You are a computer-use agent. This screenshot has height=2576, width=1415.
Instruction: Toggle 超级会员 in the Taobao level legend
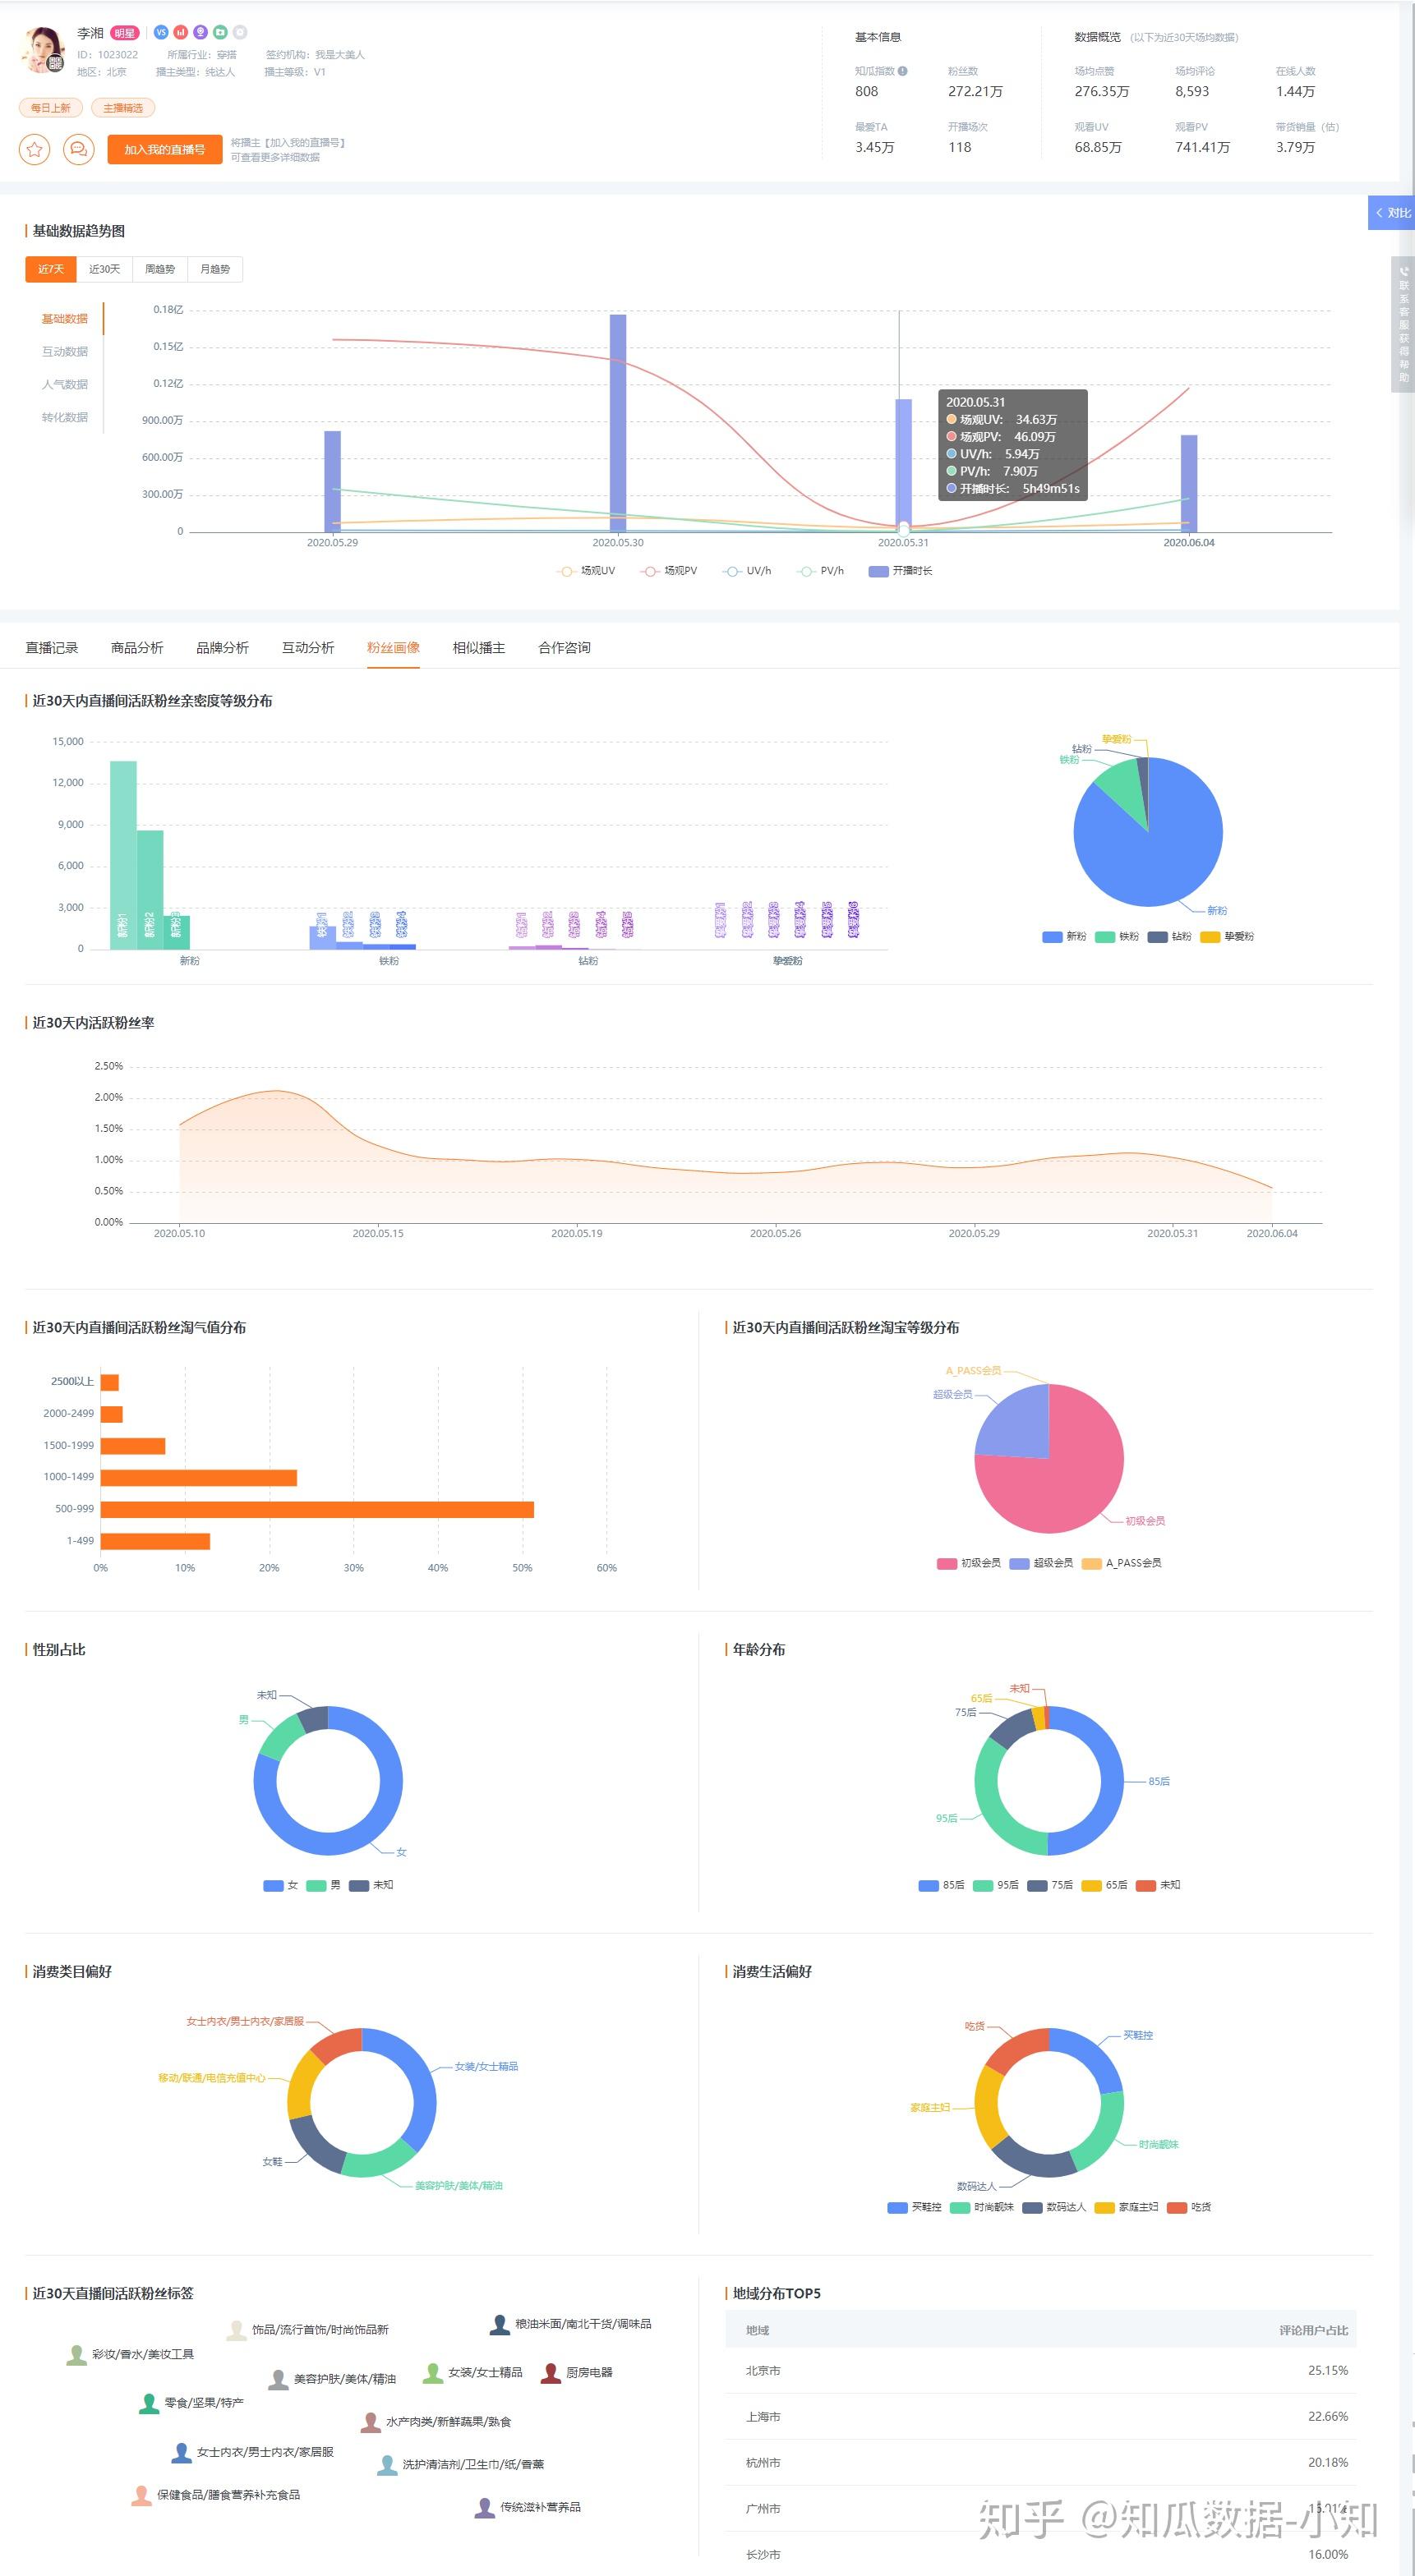point(1042,1563)
